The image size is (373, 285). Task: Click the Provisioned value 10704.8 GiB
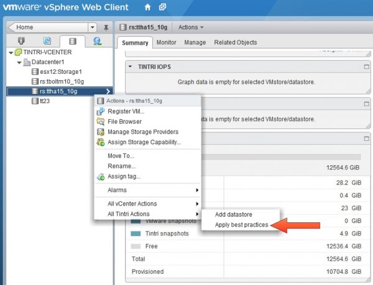[x=344, y=271]
